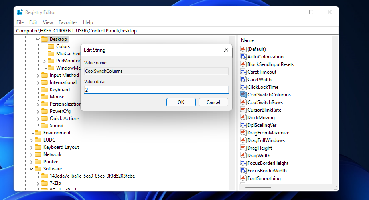Select the DragFullWindows value icon

coord(243,140)
